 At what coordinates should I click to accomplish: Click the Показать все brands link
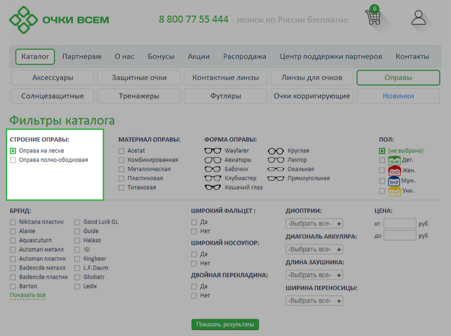click(28, 295)
